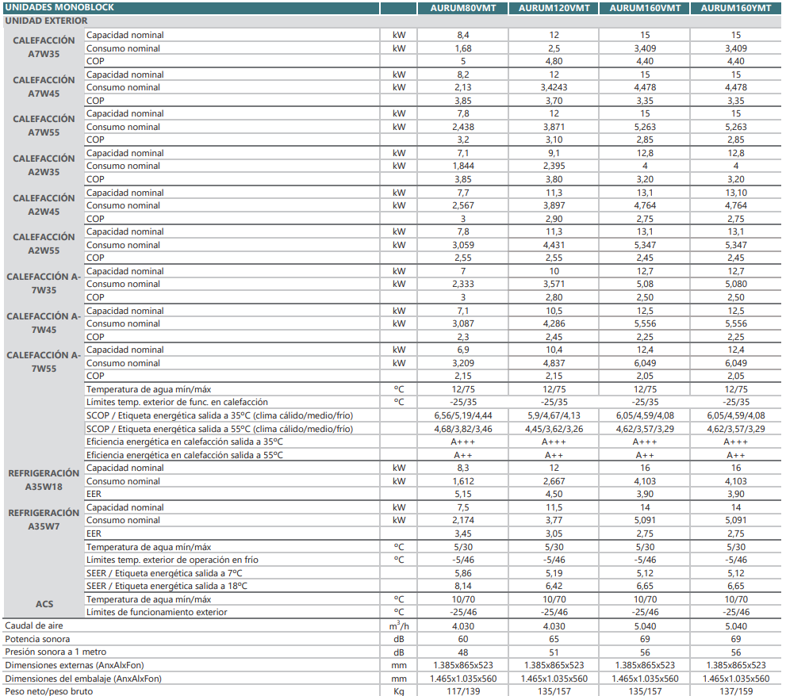This screenshot has height=696, width=786.
Task: Click the CALEFACCIÓN A2W55 group label
Action: click(44, 243)
